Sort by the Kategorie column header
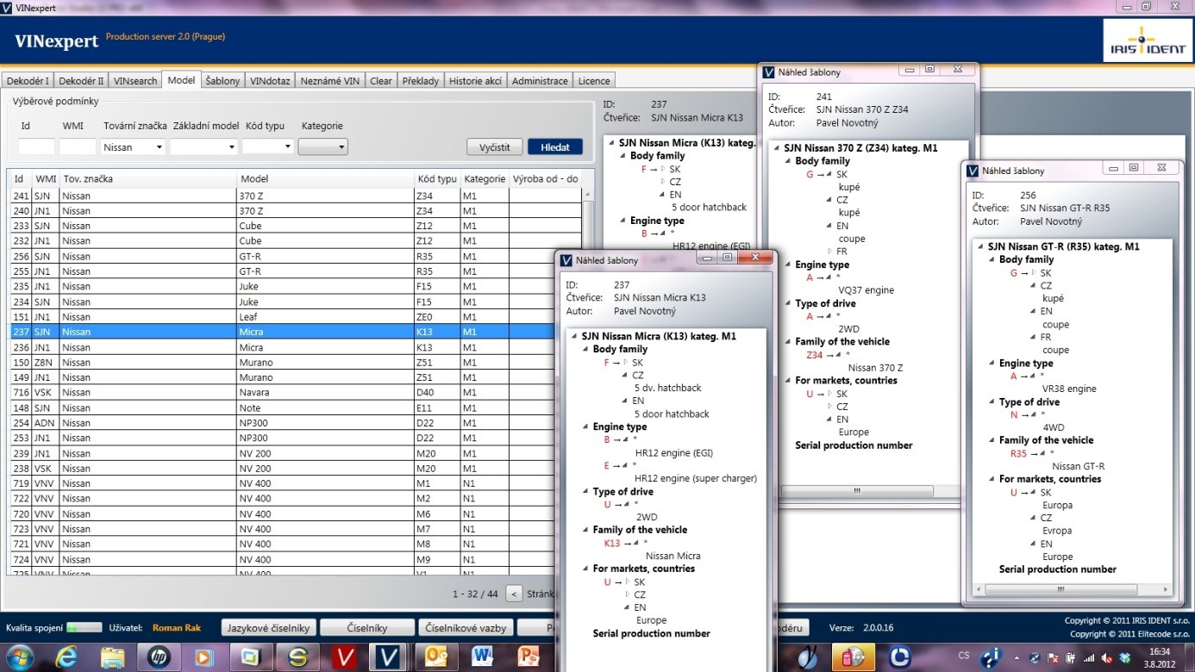Image resolution: width=1195 pixels, height=672 pixels. 485,179
